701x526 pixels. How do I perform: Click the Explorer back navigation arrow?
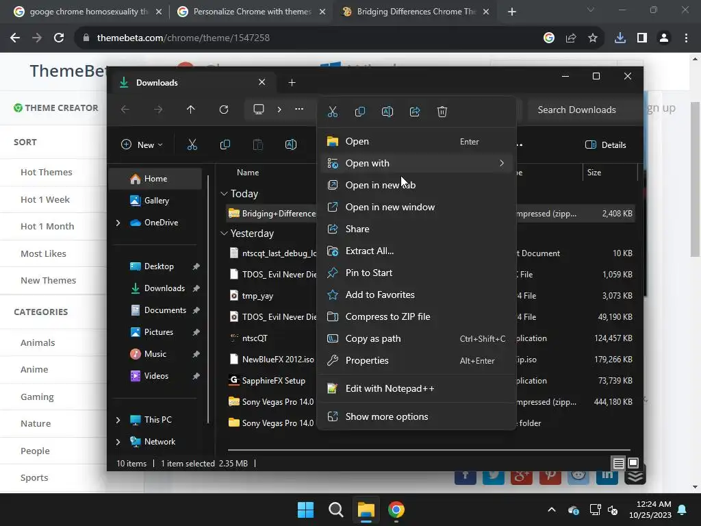(125, 110)
